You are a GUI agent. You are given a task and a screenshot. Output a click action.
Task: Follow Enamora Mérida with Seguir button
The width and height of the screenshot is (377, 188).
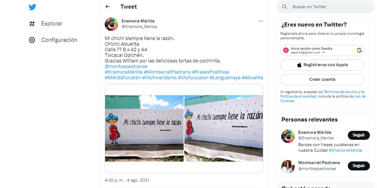click(x=359, y=135)
